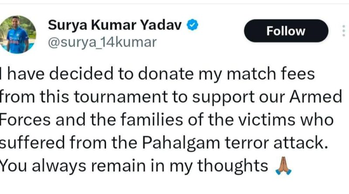The width and height of the screenshot is (349, 194).
Task: Open Surya Kumar Yadav's profile picture
Action: [18, 34]
